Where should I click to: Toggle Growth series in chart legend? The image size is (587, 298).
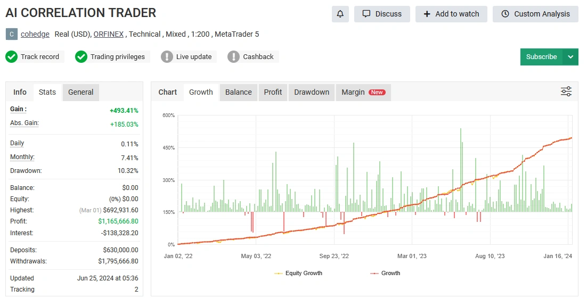[x=385, y=273]
